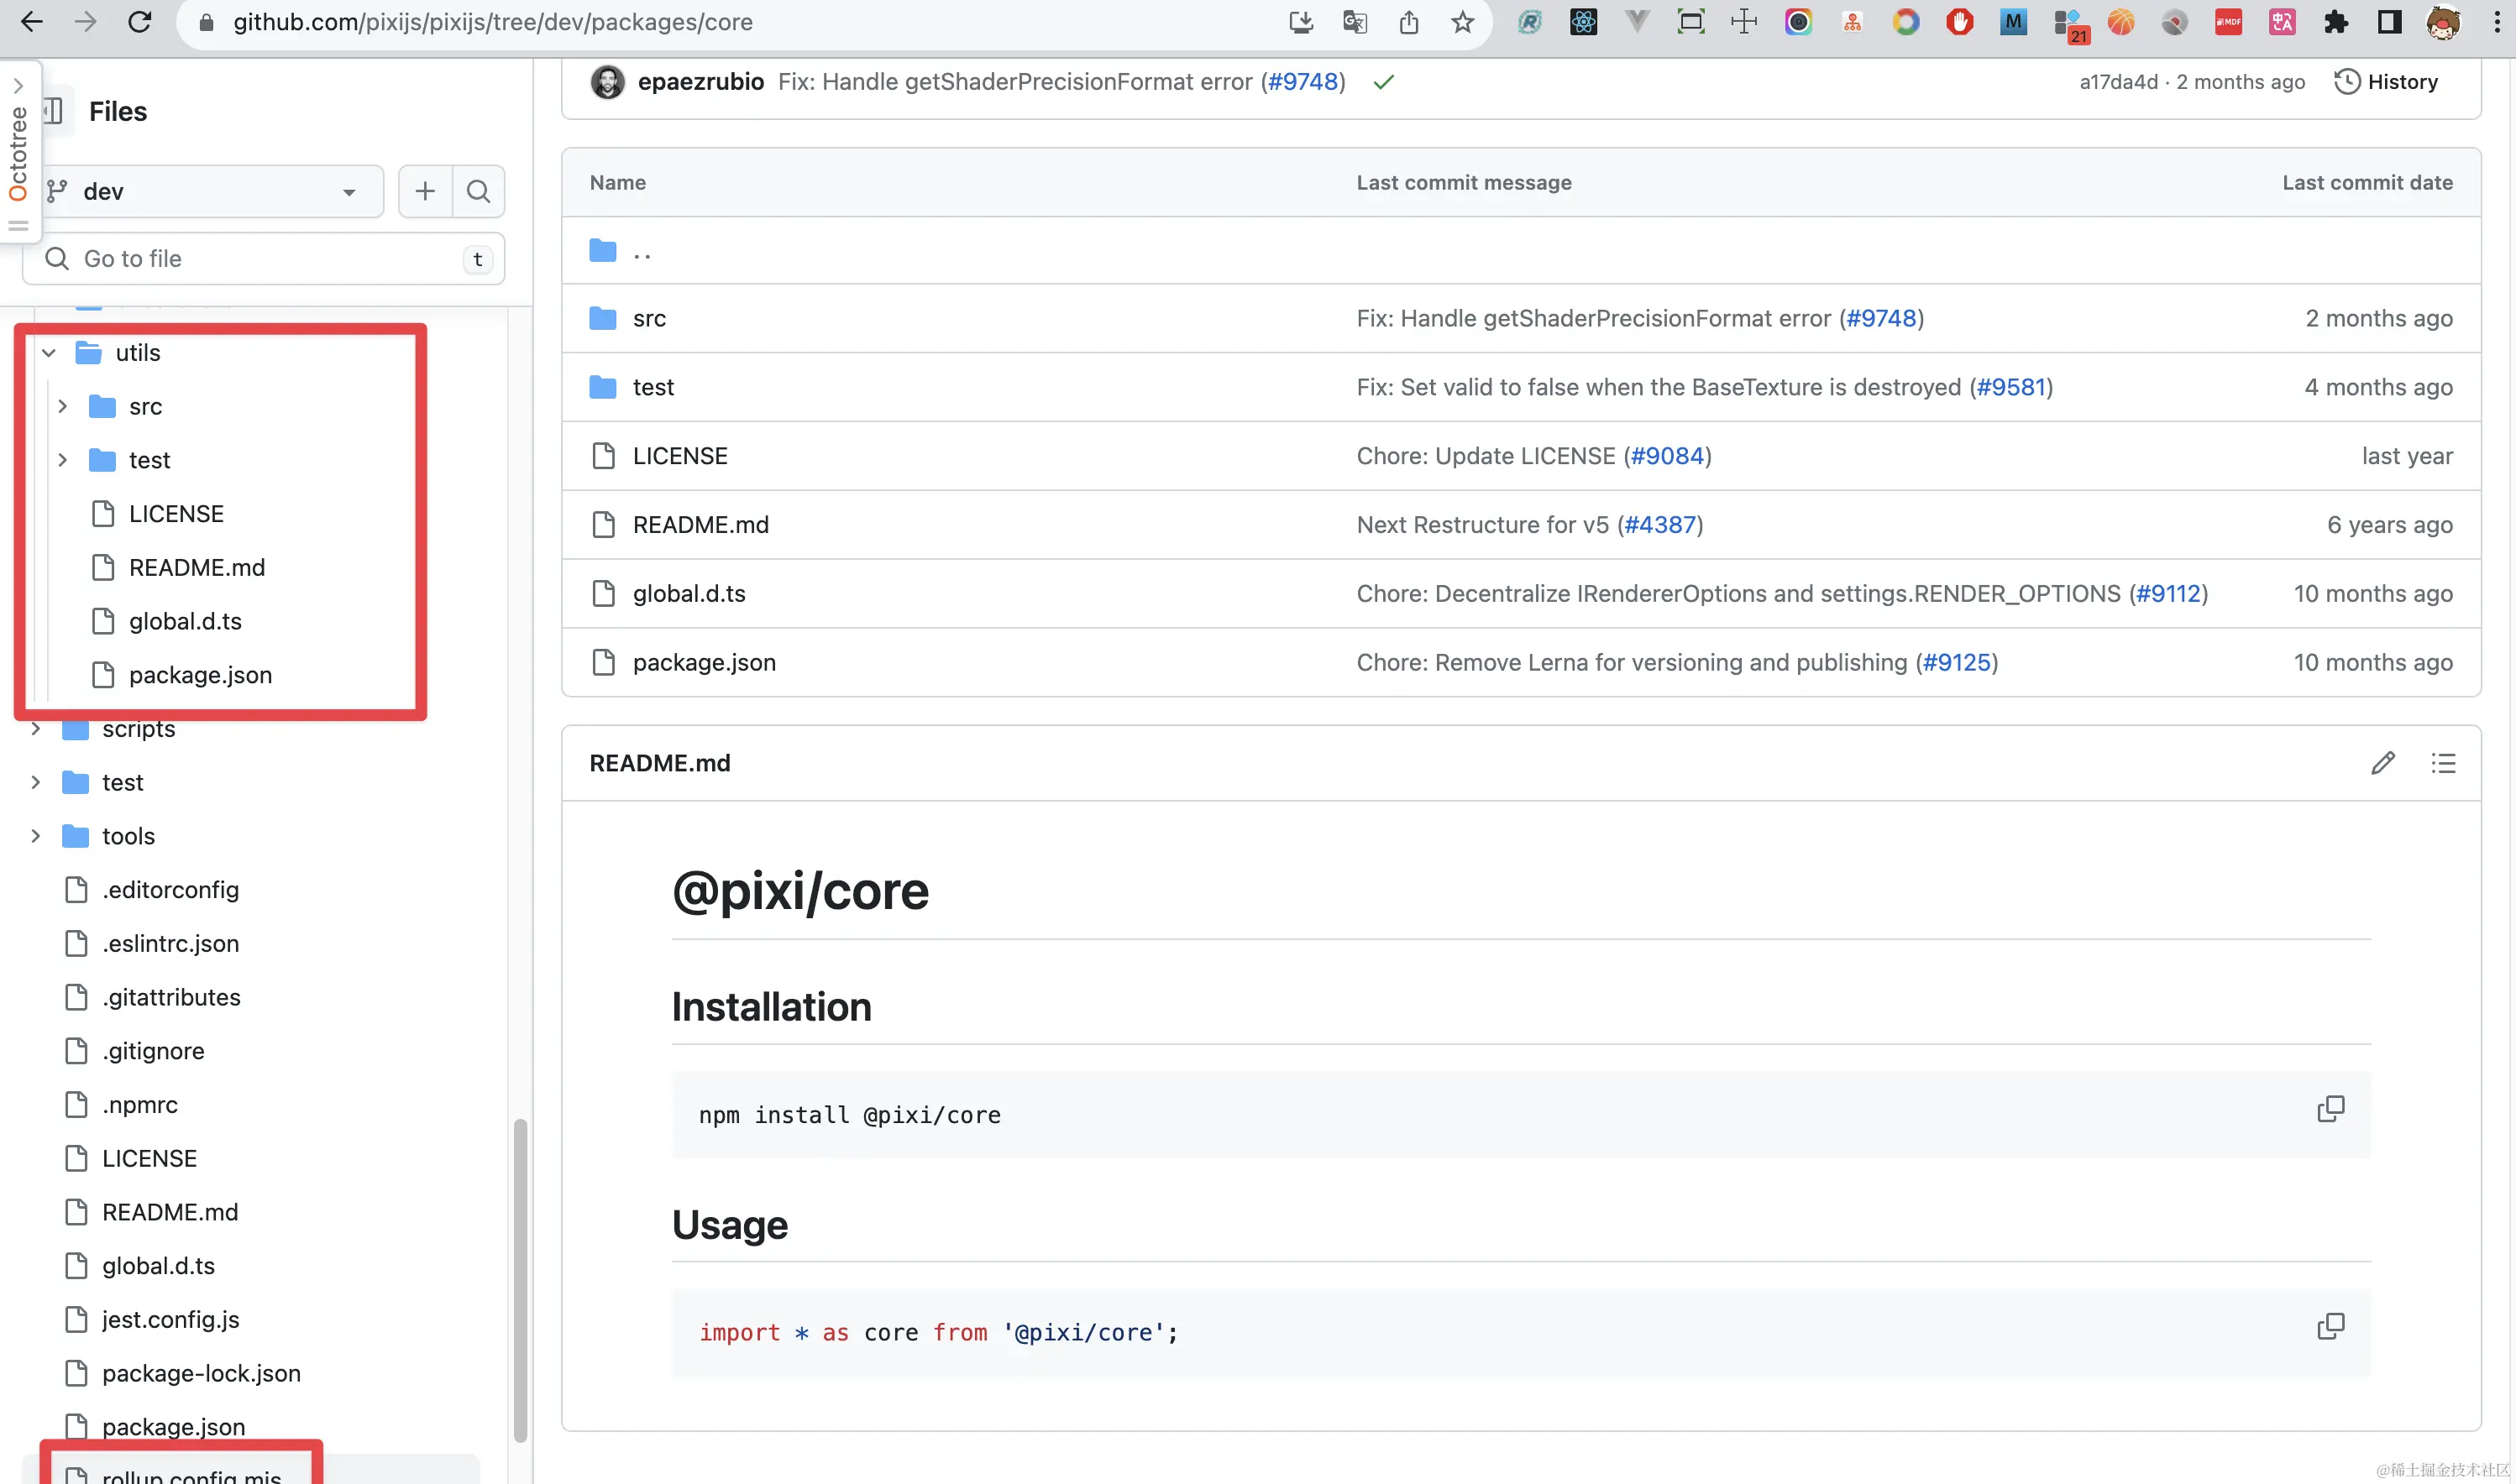Expand the root test folder below scripts
Image resolution: width=2516 pixels, height=1484 pixels.
(x=36, y=782)
